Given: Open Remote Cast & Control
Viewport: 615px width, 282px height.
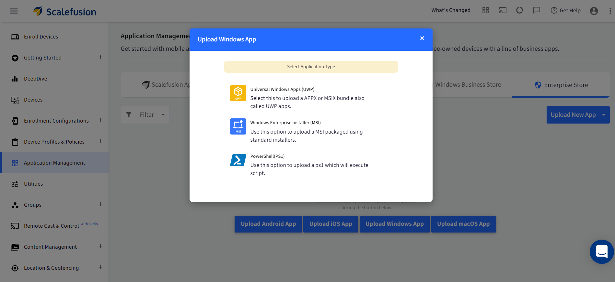Looking at the screenshot, I should coord(52,226).
